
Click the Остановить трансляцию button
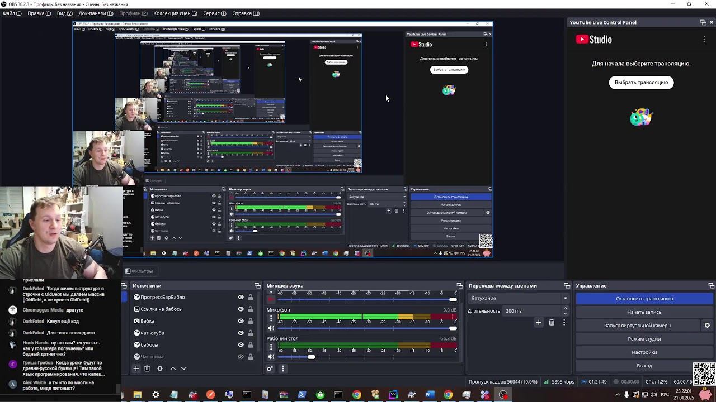644,299
